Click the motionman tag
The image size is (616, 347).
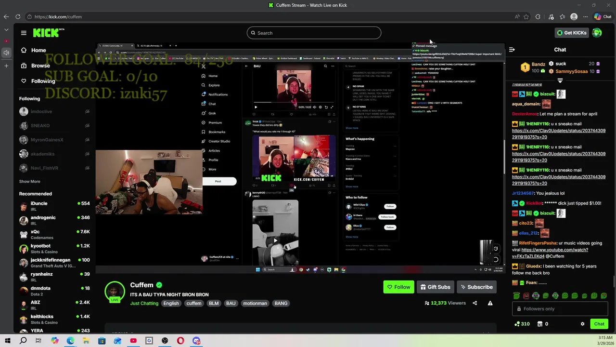pos(255,304)
